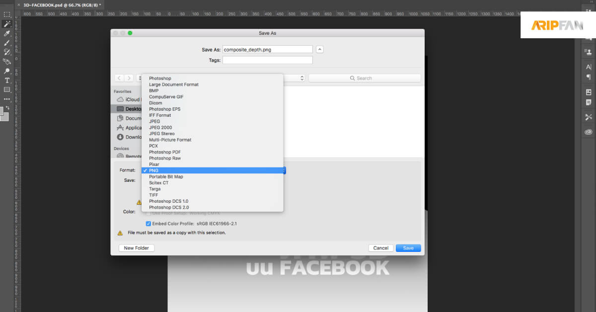The width and height of the screenshot is (596, 312).
Task: Select the Magic Wand tool
Action: click(7, 24)
